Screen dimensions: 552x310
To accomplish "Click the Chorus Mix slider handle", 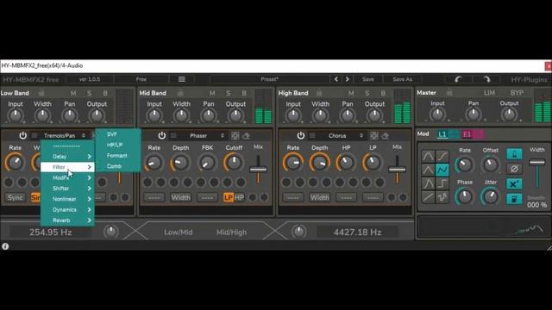I will click(x=397, y=170).
